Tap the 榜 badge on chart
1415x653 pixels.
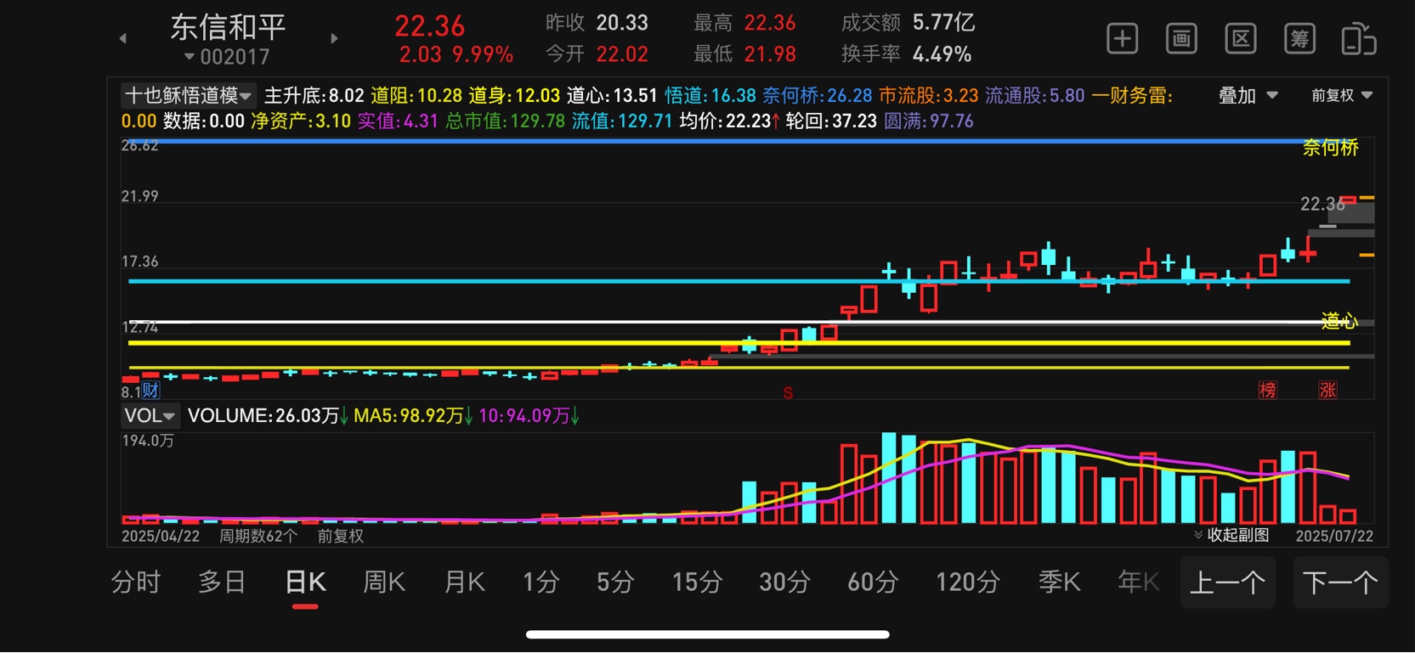tap(1268, 390)
